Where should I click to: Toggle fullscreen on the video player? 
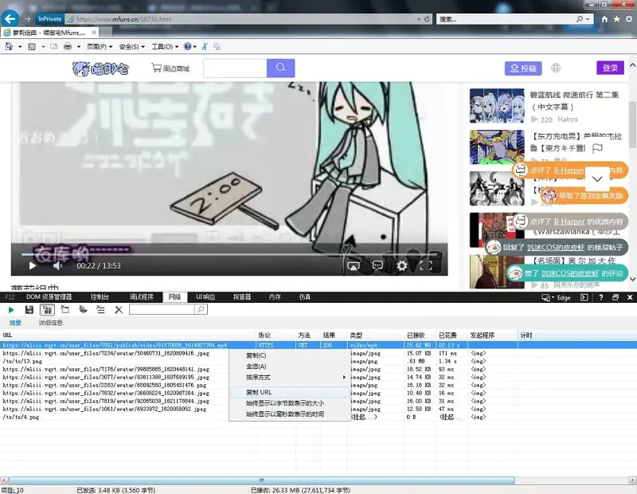426,265
